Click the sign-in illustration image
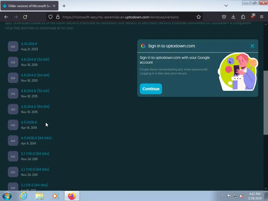The width and height of the screenshot is (268, 201). pos(238,72)
